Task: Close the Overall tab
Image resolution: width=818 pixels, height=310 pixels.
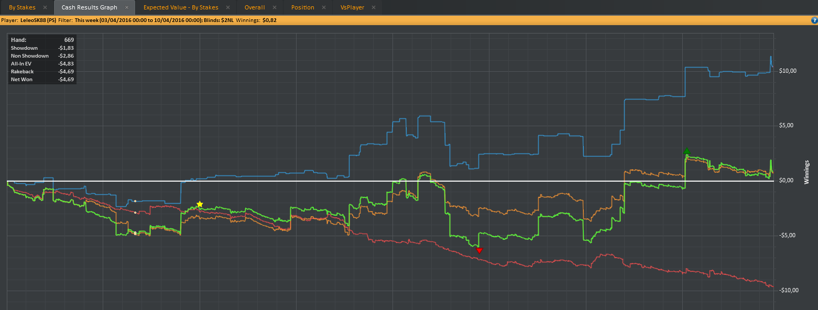Action: pos(275,7)
